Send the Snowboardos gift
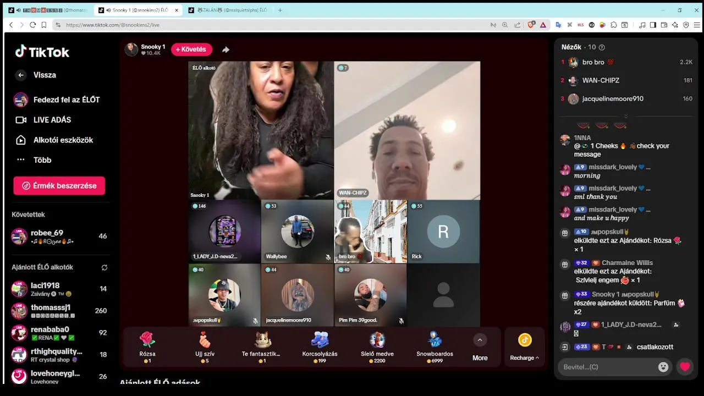704x396 pixels. point(435,346)
